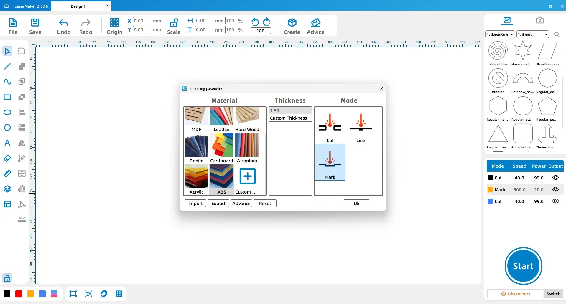Viewport: 566px width, 304px height.
Task: Select the Ellipse tool
Action: coord(7,112)
